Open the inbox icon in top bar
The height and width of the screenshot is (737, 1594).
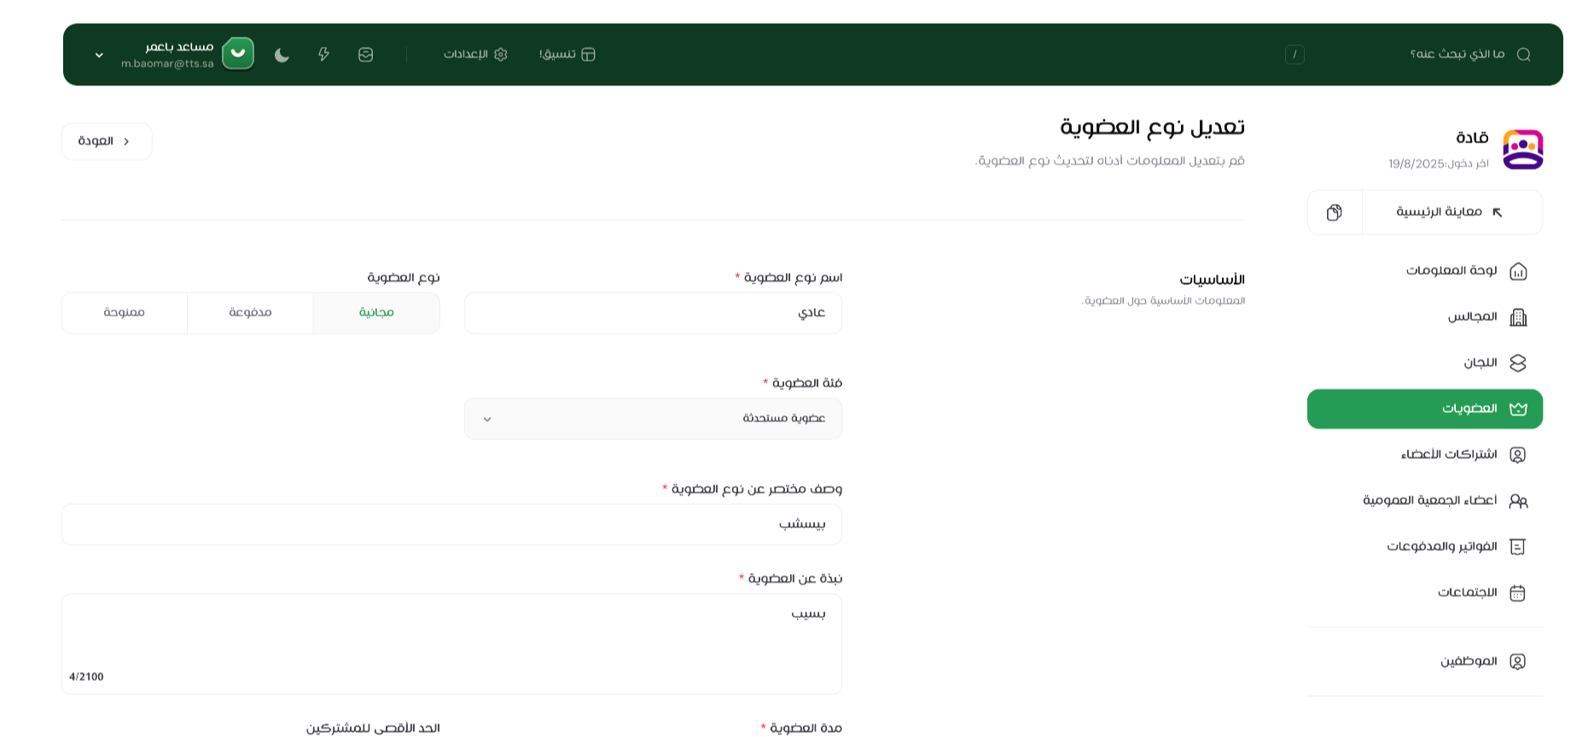tap(365, 55)
